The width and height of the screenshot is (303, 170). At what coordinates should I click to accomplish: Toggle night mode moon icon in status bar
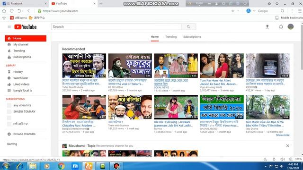[265, 159]
